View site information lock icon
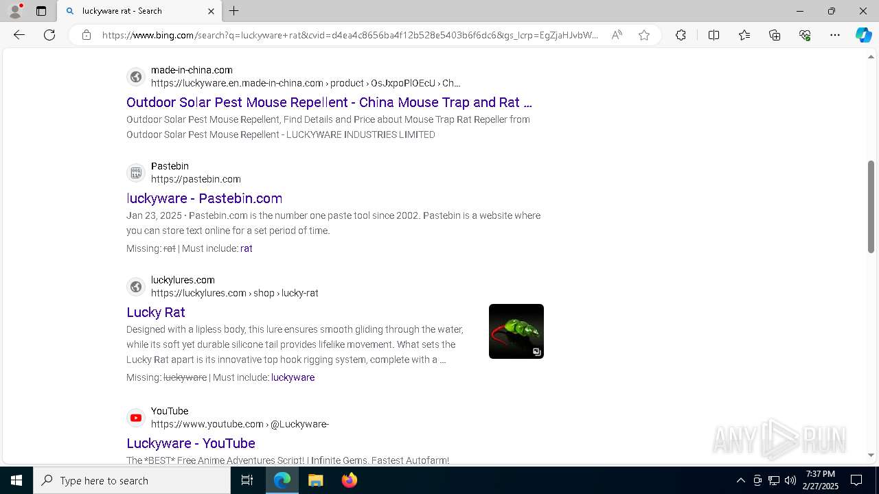Viewport: 879px width, 494px height. [x=87, y=35]
